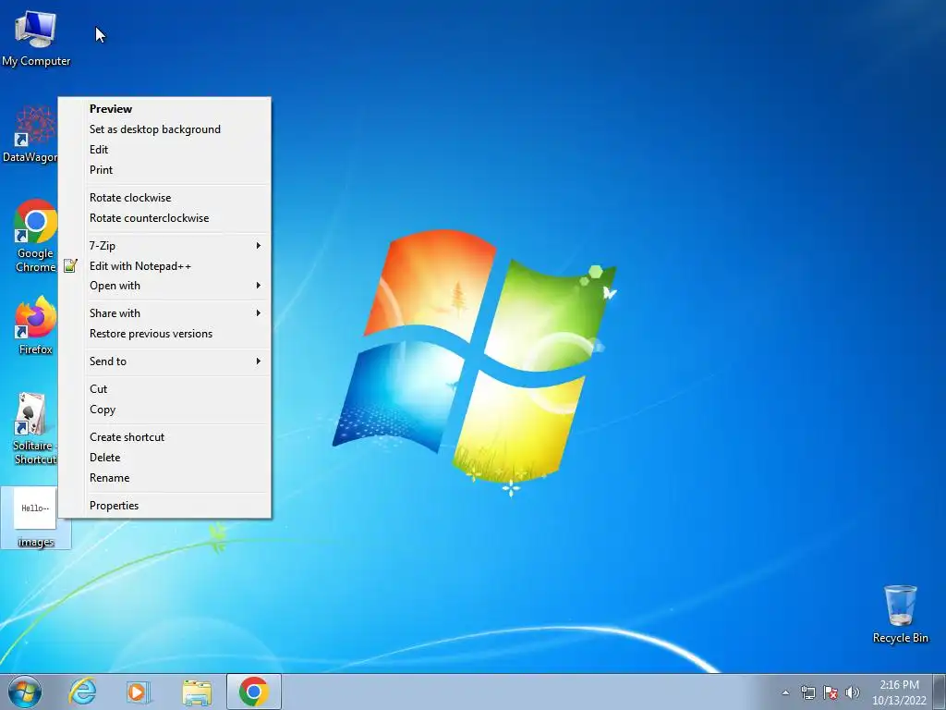
Task: Open the Action Center flag icon
Action: [x=831, y=692]
